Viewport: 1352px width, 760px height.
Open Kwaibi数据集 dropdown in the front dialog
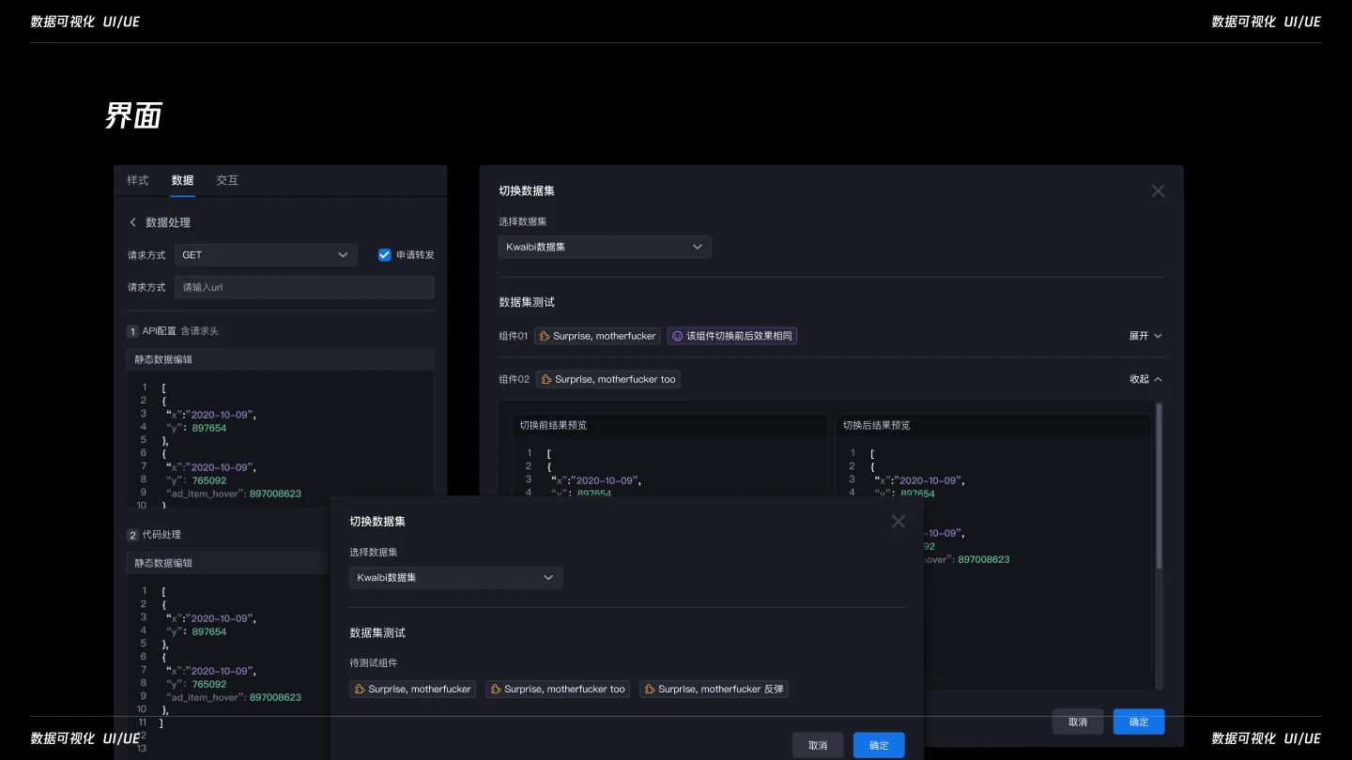coord(456,578)
